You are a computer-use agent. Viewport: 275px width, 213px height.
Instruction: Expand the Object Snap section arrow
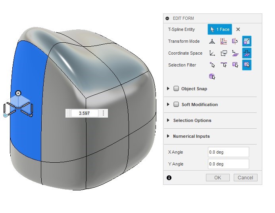tap(168, 89)
